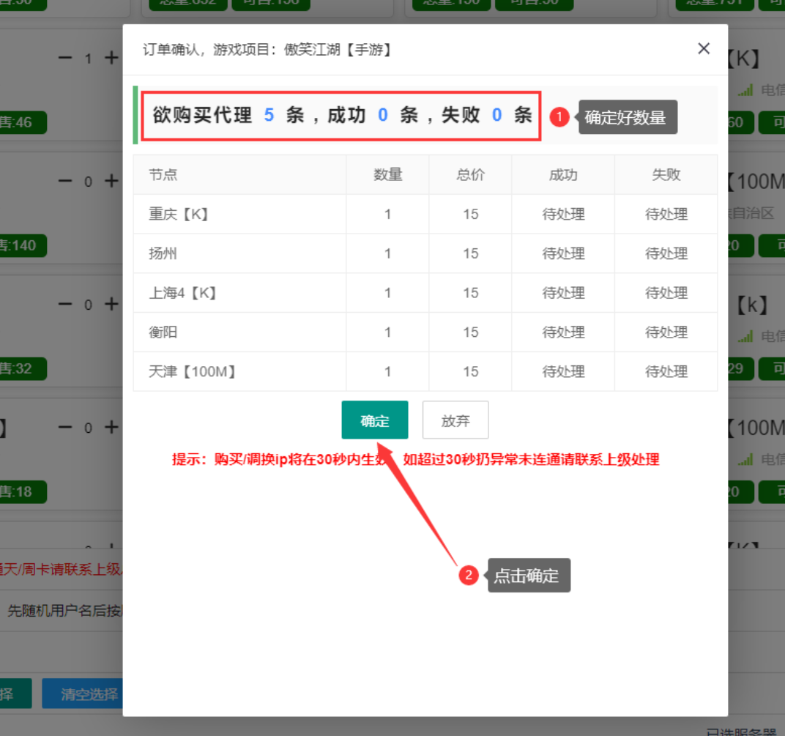Viewport: 785px width, 736px height.
Task: Select the 天津【100M】 node row
Action: 425,371
